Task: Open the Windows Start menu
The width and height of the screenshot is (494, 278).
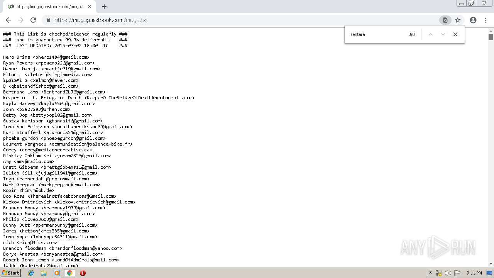Action: 11,273
